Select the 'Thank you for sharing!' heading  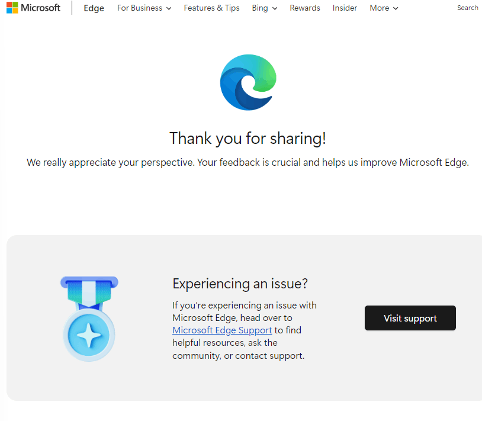(x=248, y=139)
